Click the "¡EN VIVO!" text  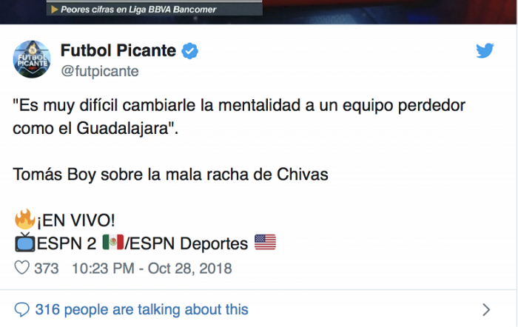pos(73,220)
